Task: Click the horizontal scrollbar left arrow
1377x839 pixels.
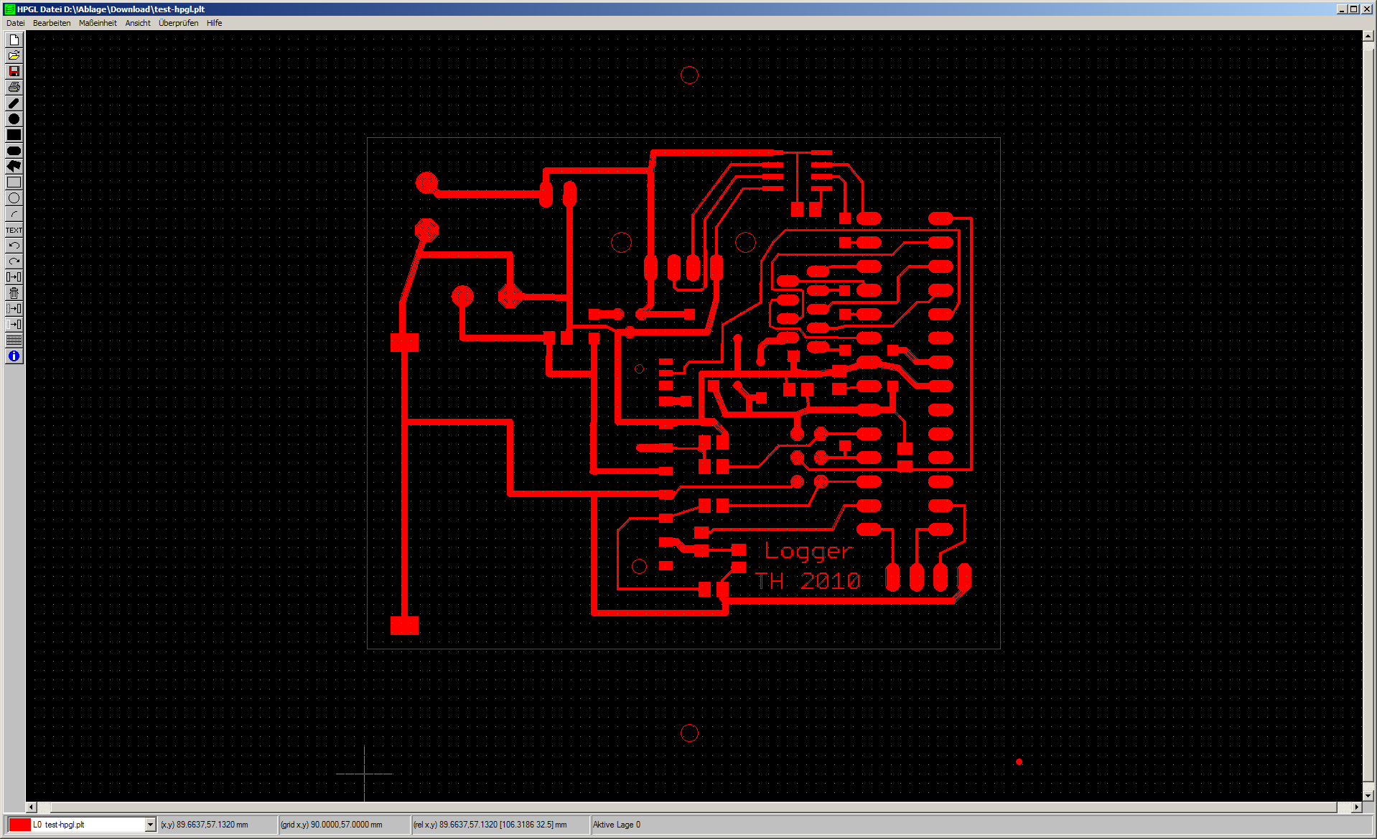Action: (31, 807)
